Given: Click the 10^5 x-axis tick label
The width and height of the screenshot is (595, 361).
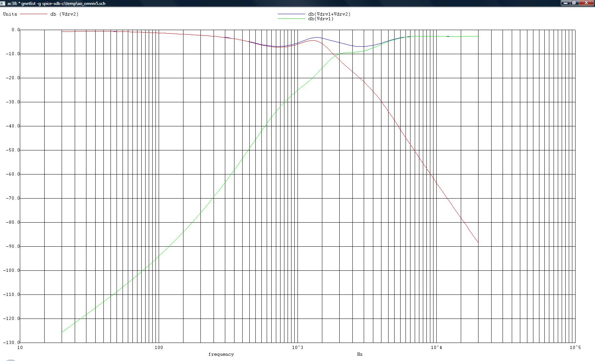Looking at the screenshot, I should click(x=575, y=348).
